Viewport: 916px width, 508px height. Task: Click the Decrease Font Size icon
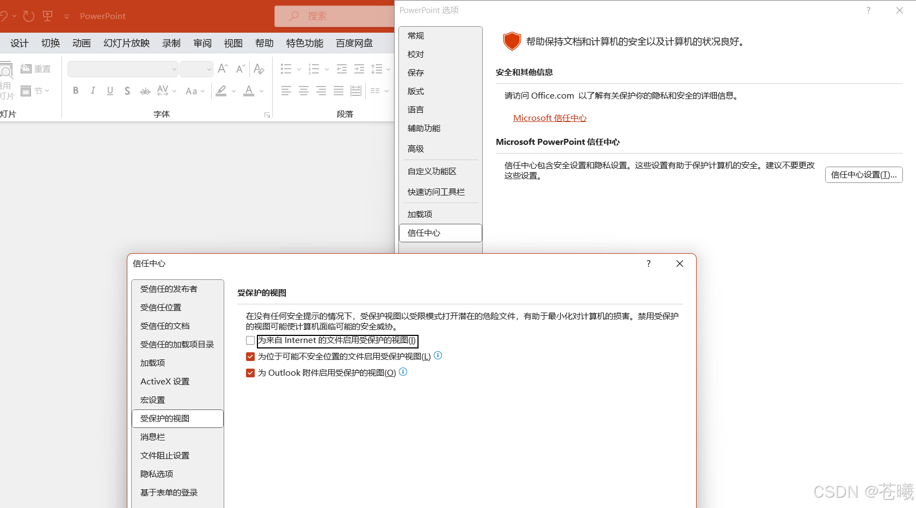pos(241,69)
